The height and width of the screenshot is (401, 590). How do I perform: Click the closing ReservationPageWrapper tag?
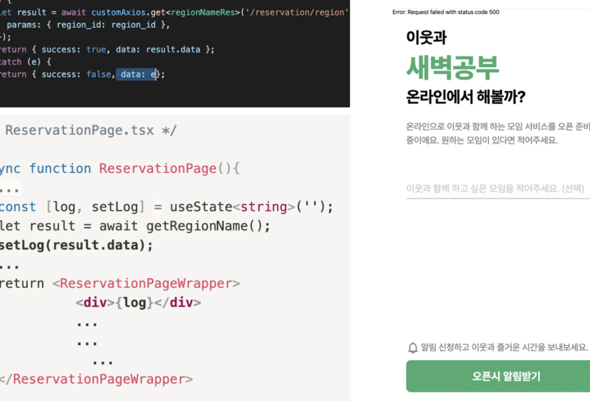[x=97, y=379]
